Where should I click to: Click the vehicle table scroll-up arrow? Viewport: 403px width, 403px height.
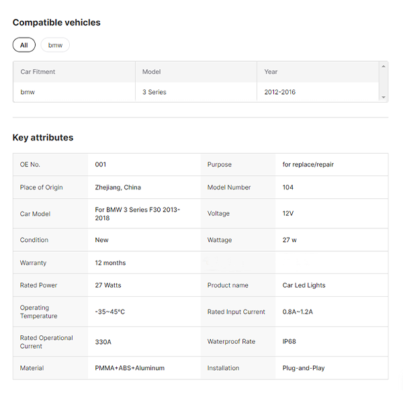384,66
